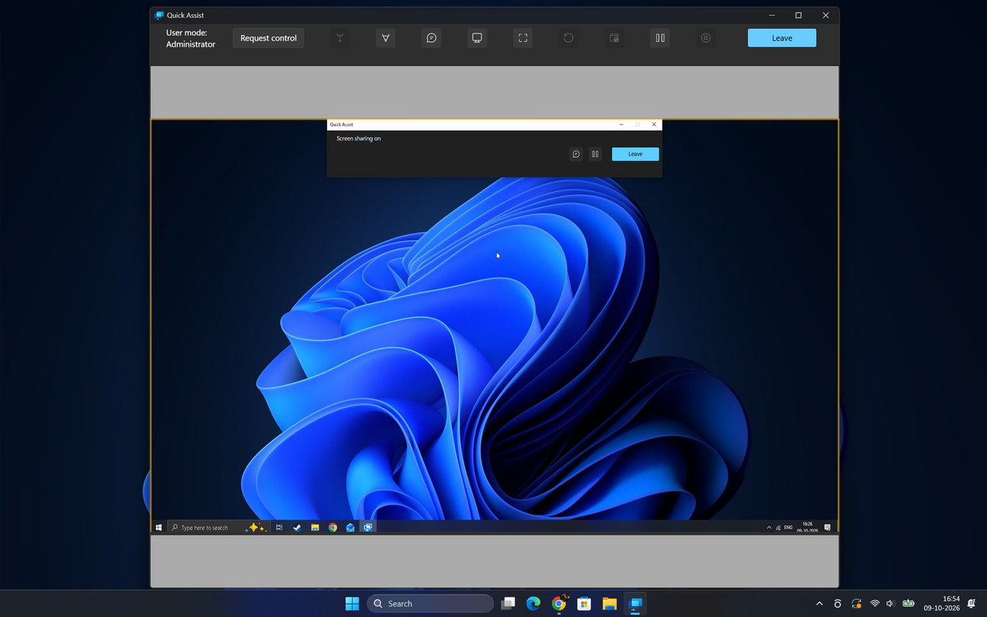987x617 pixels.
Task: Click Quick Assist icon on the remote taskbar
Action: point(368,528)
